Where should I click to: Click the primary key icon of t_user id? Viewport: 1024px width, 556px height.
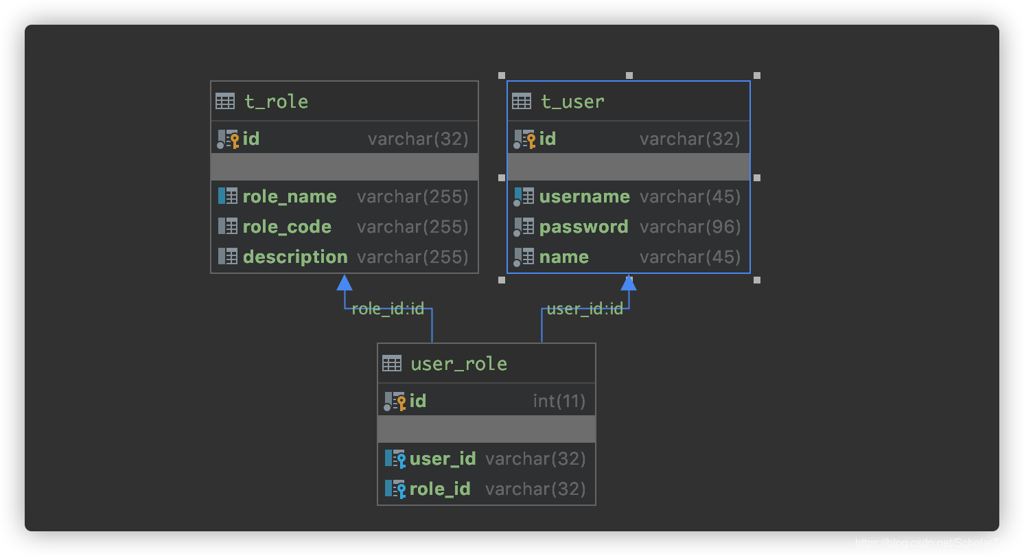[524, 139]
